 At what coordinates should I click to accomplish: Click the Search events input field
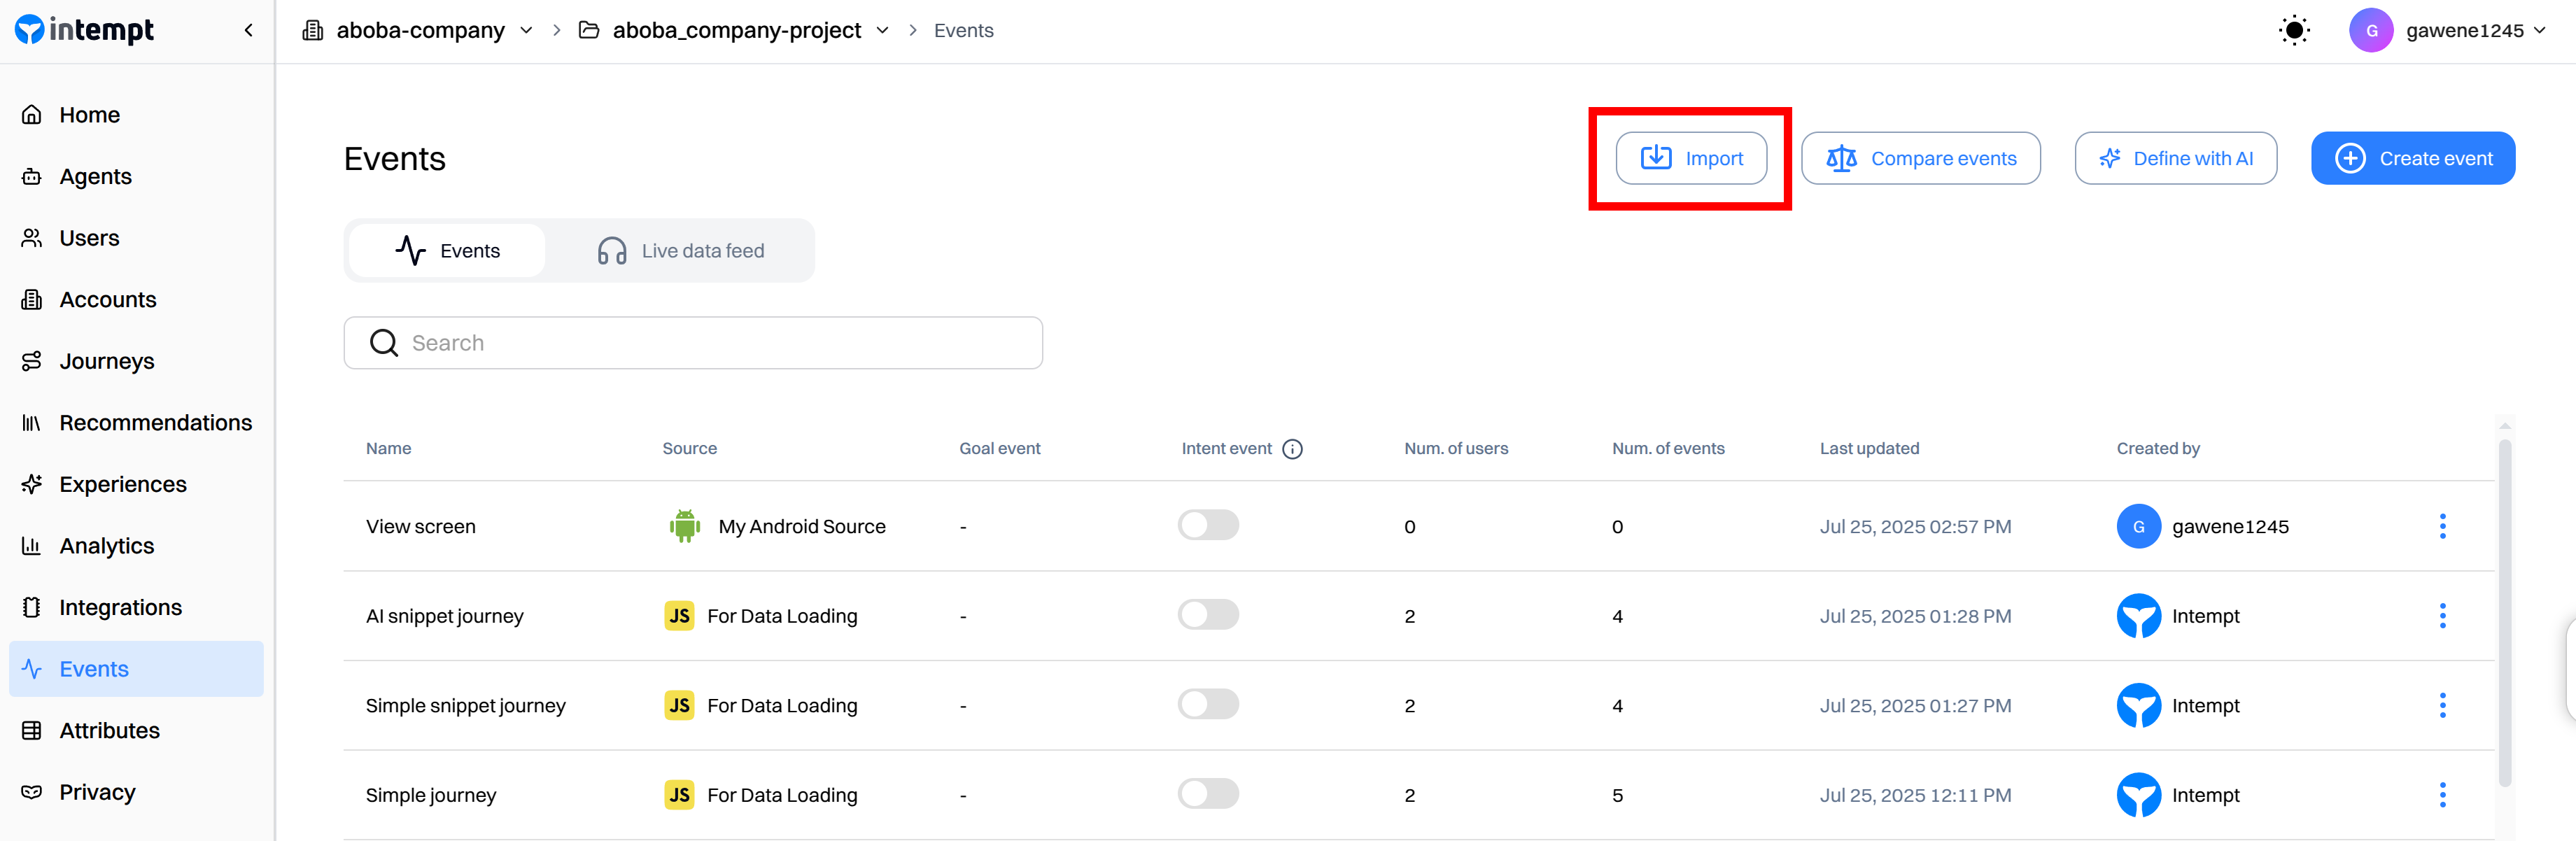693,343
